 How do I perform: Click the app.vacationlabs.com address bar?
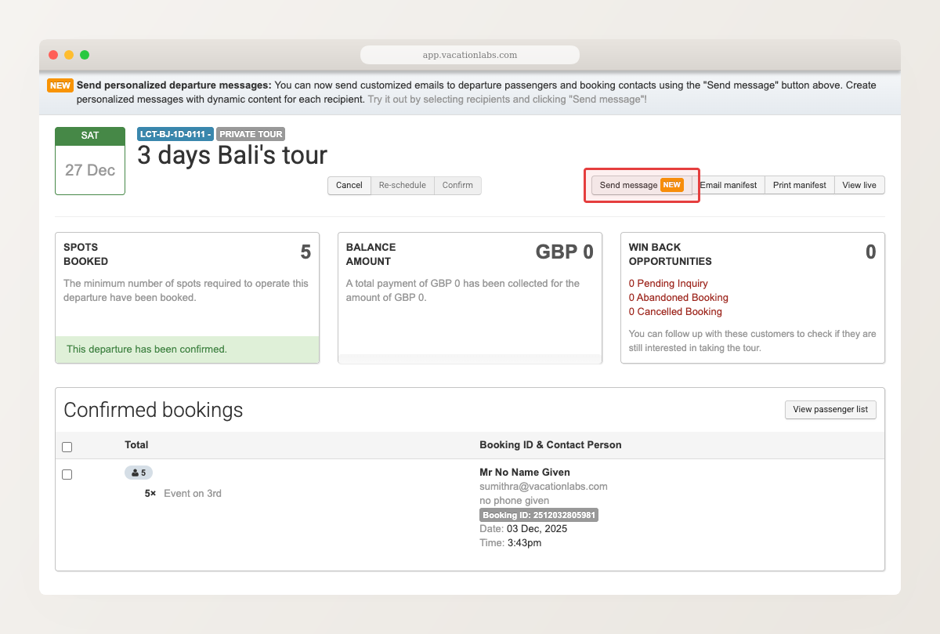(x=470, y=55)
